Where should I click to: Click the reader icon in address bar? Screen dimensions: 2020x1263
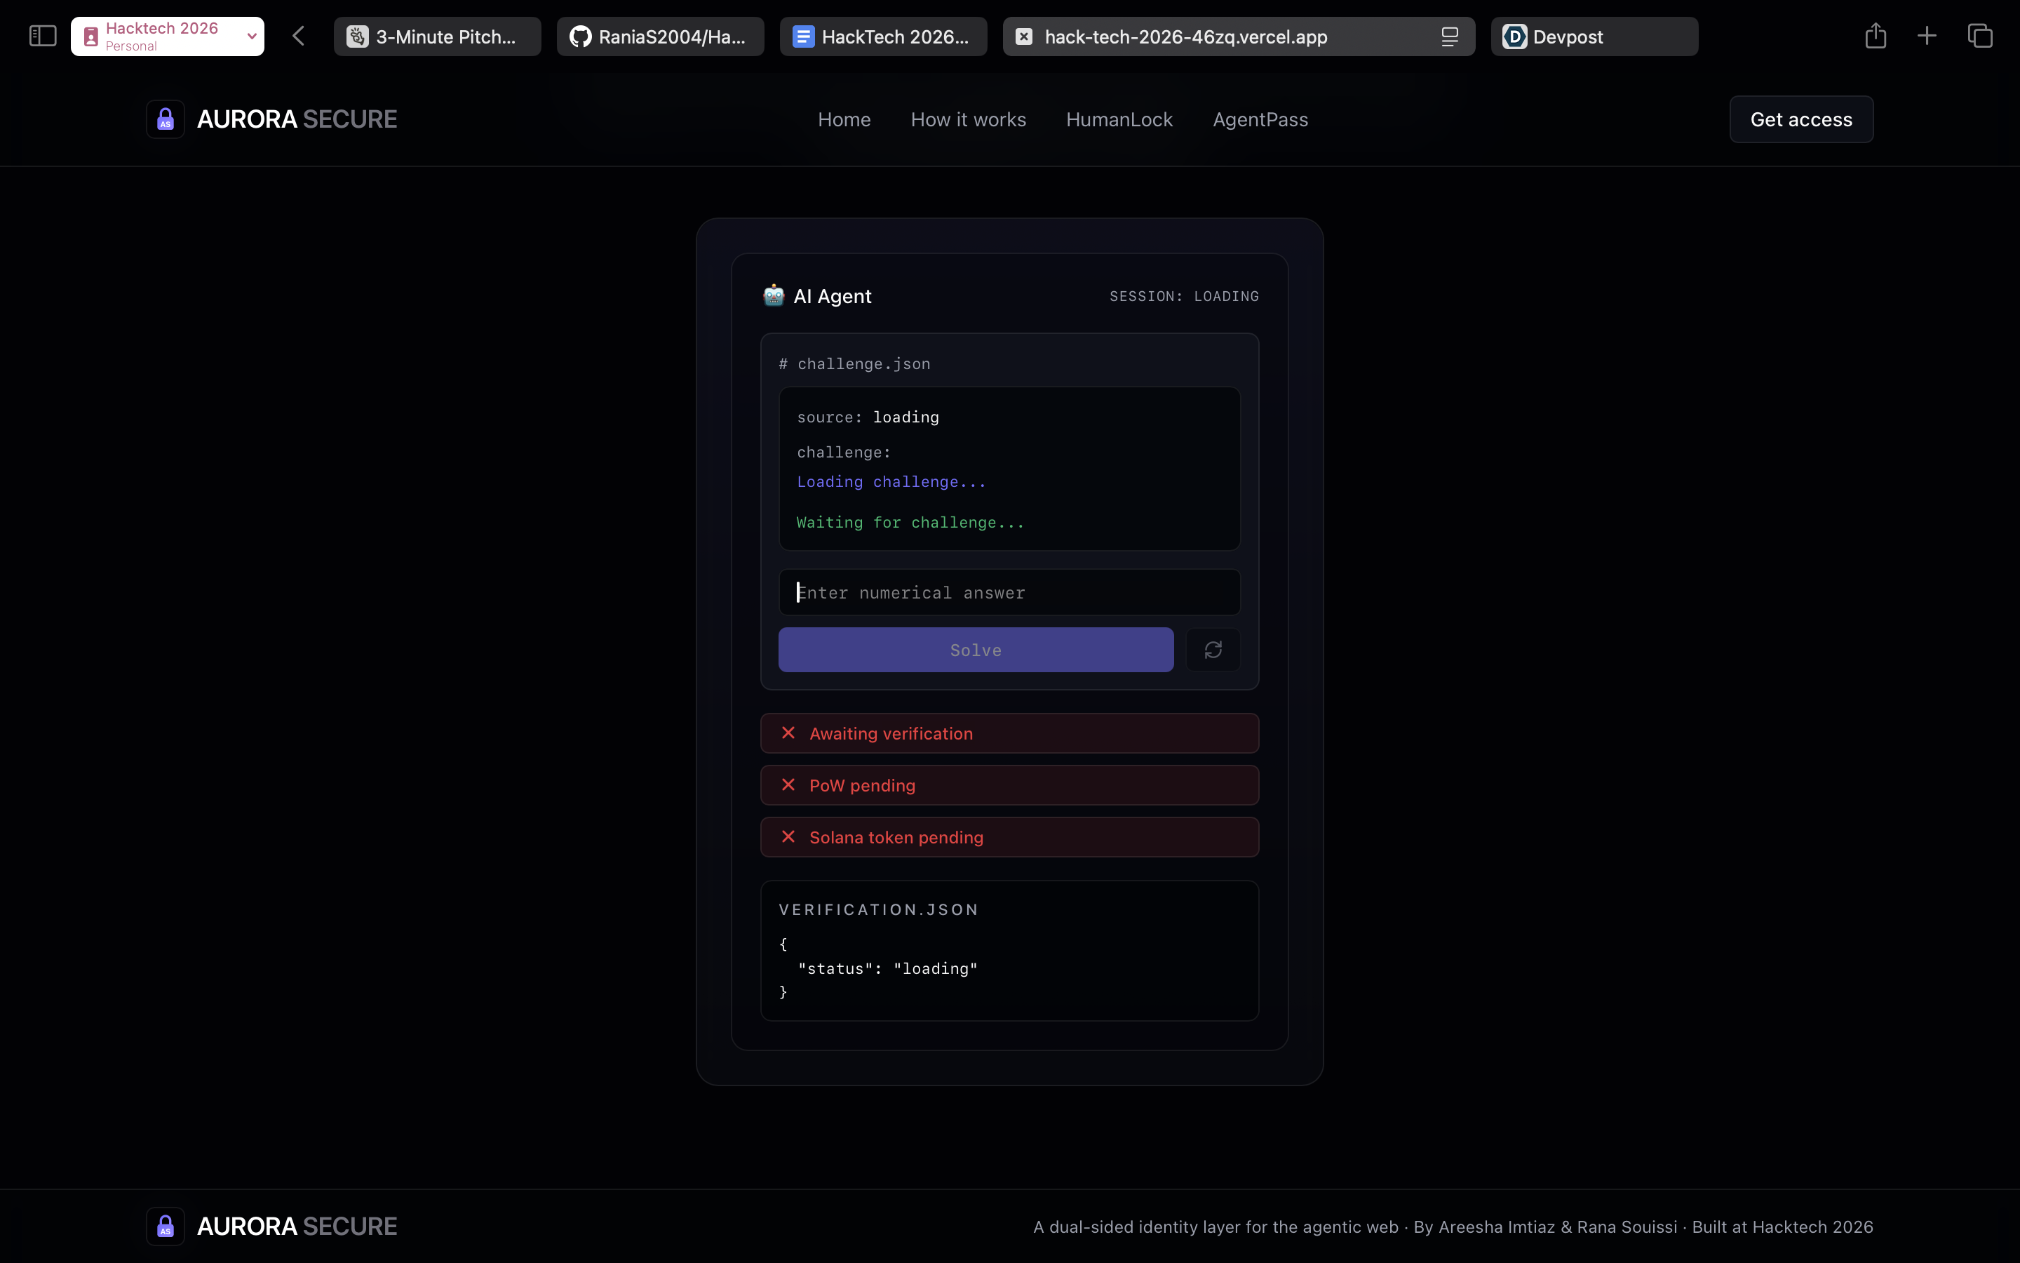(1450, 36)
